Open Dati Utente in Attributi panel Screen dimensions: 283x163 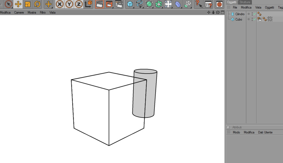click(x=265, y=132)
